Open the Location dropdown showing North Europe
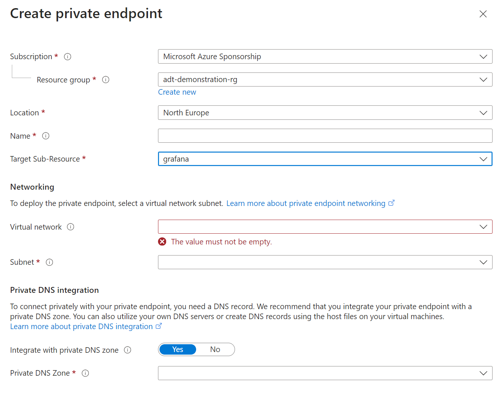The height and width of the screenshot is (406, 504). pos(325,113)
